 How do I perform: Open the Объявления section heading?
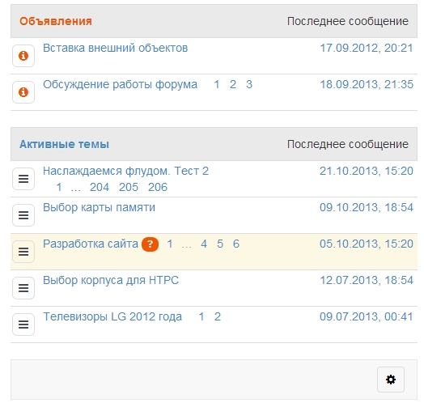[x=56, y=21]
